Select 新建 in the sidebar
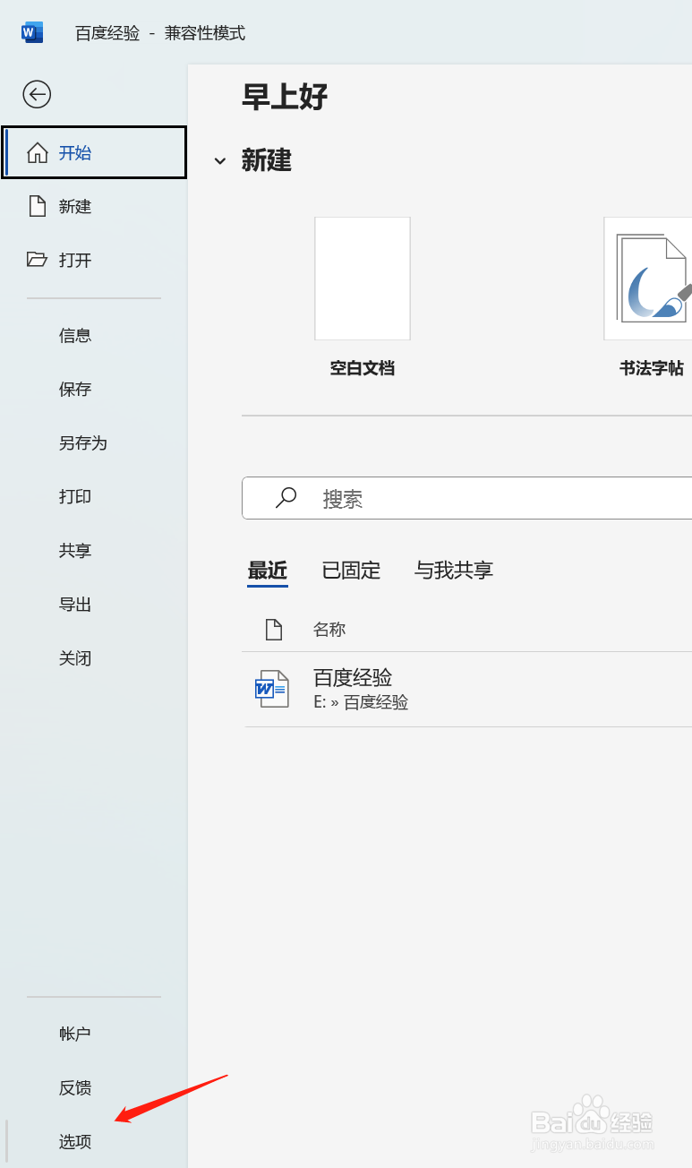The image size is (692, 1168). (94, 207)
